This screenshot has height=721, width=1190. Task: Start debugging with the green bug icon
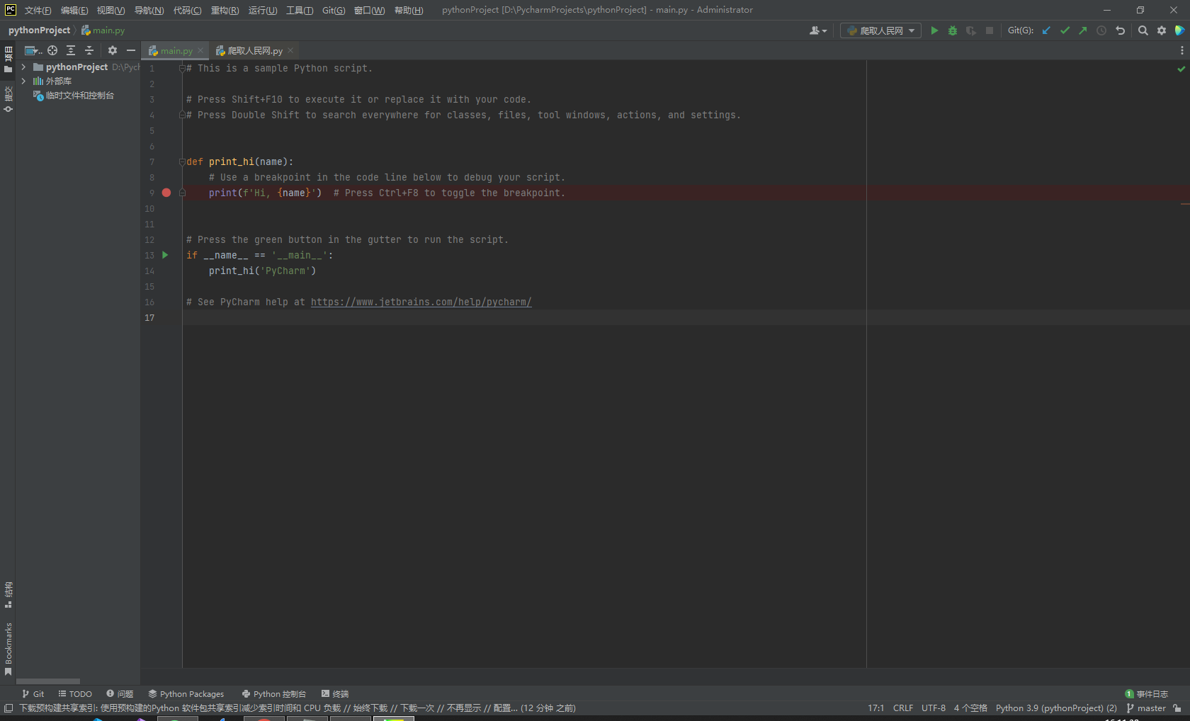point(953,30)
